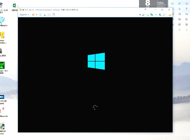Screen dimensions: 190x140
Task: Select date 21 in the desktop calendar
Action: [187, 19]
